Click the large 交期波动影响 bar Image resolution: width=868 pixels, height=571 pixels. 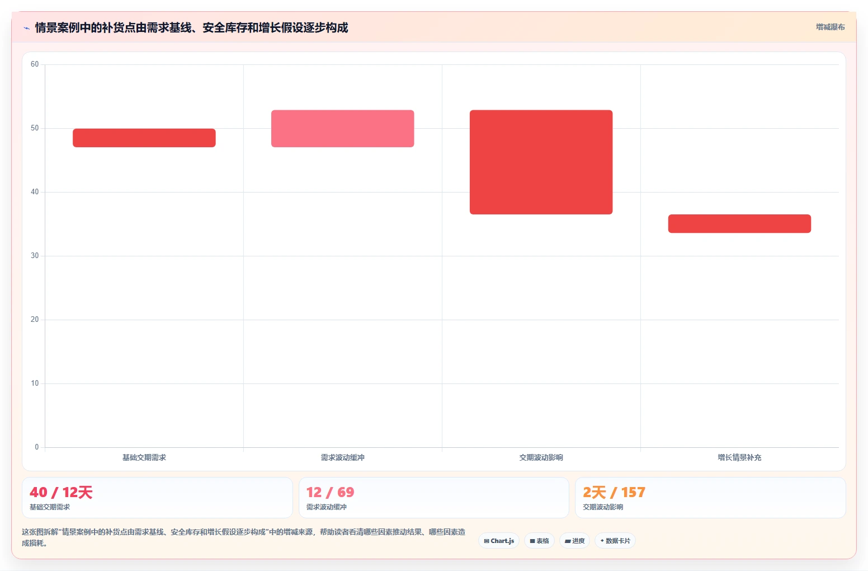541,162
